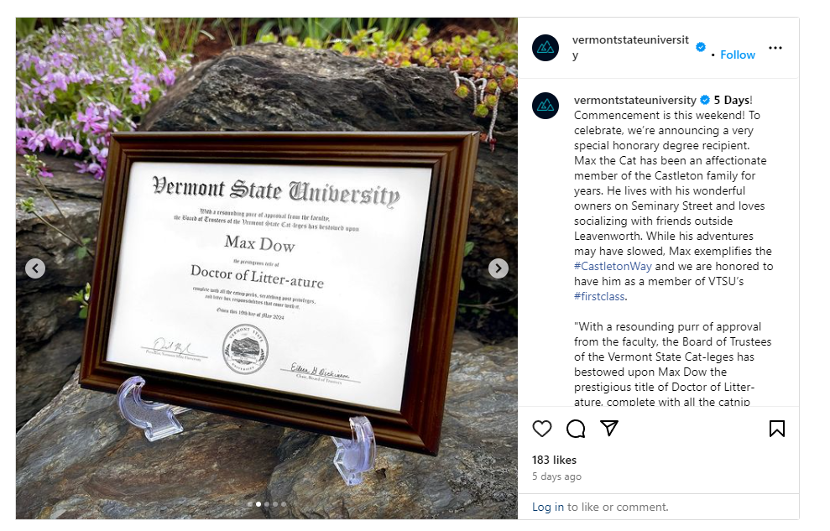This screenshot has height=531, width=830.
Task: Open vermontstateuniversity username in caption
Action: tap(635, 100)
